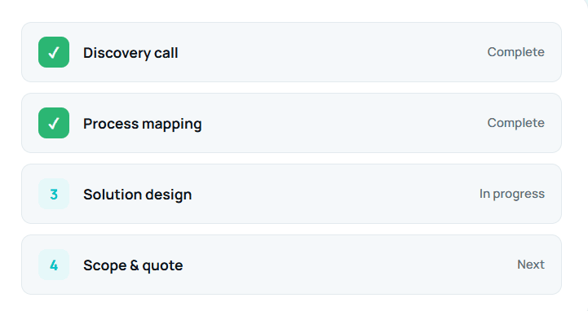
Task: Open the Process mapping step title
Action: click(143, 124)
